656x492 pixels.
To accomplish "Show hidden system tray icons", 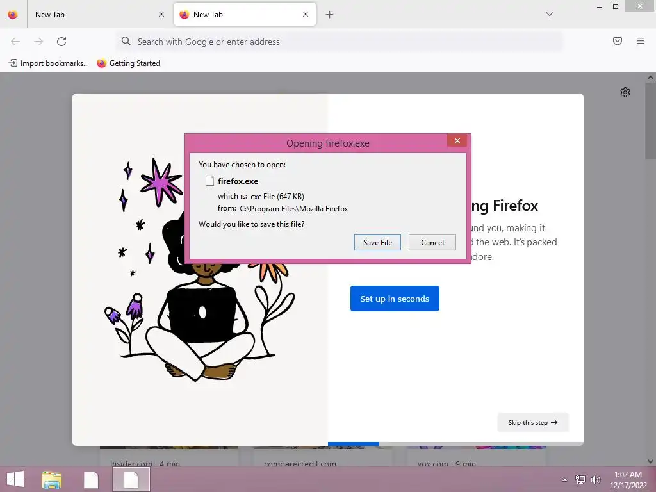I will click(564, 480).
